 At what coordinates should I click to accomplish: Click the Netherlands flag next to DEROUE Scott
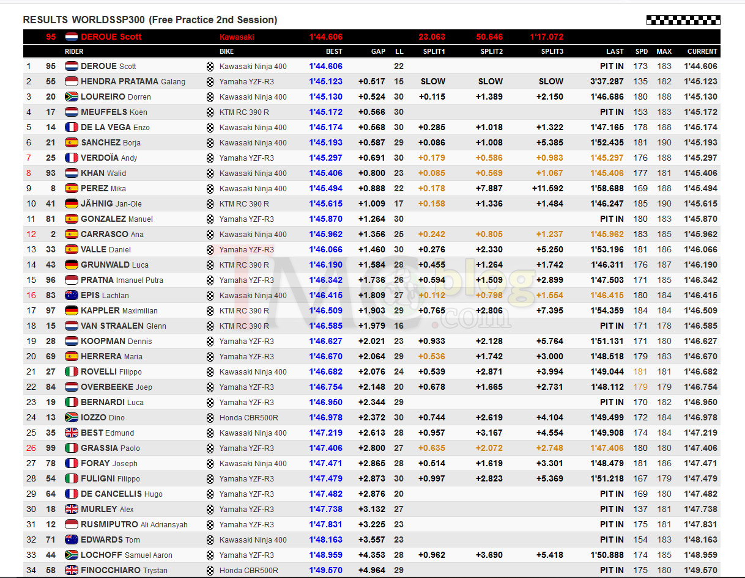71,66
